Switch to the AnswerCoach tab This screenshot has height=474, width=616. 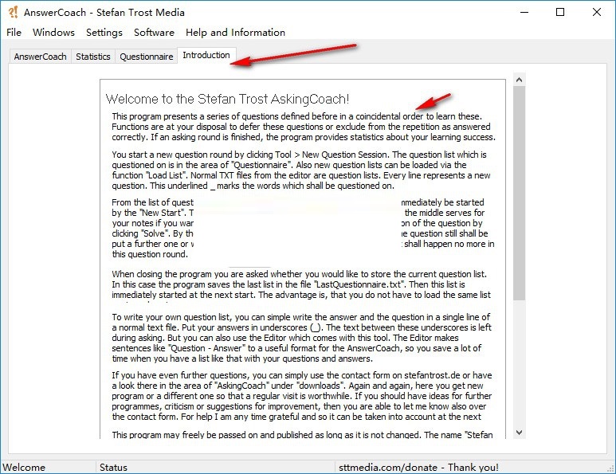point(40,57)
